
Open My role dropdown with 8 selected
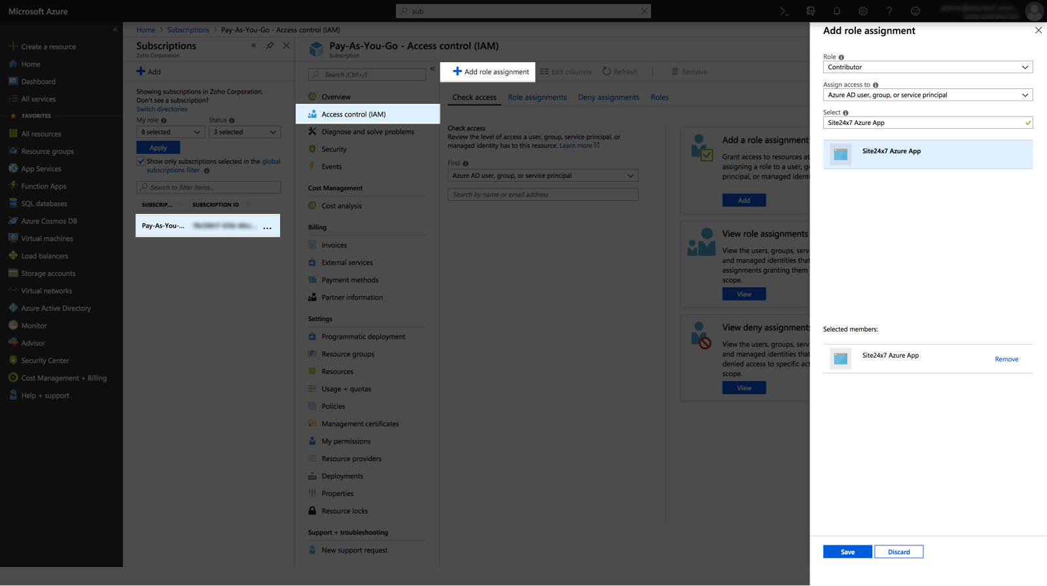pyautogui.click(x=170, y=132)
